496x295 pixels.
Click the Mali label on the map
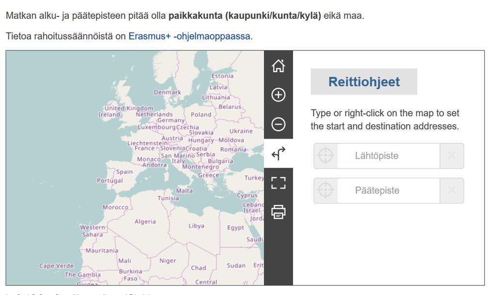124,261
